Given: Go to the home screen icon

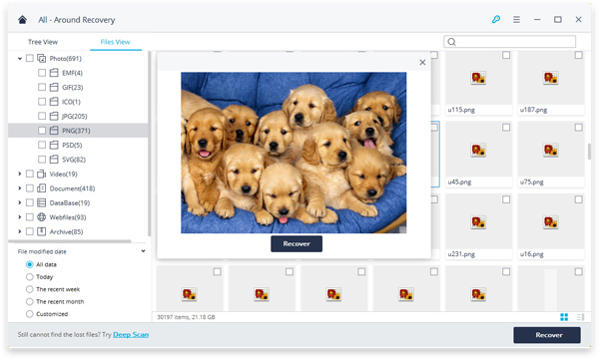Looking at the screenshot, I should coord(22,20).
